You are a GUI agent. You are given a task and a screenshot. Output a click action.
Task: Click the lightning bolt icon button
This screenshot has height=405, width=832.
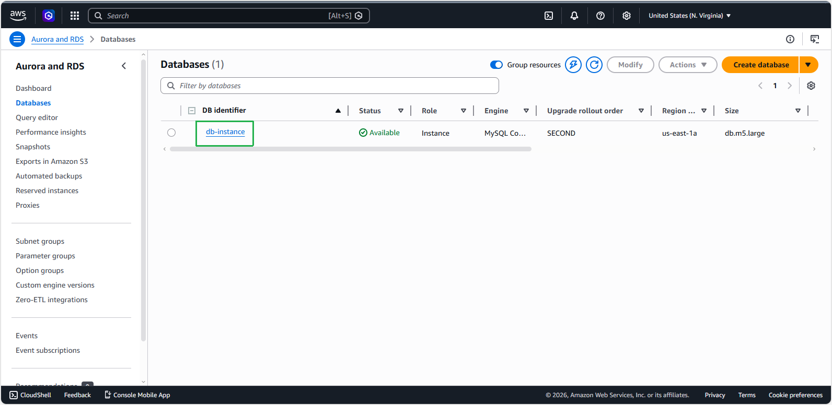tap(573, 65)
